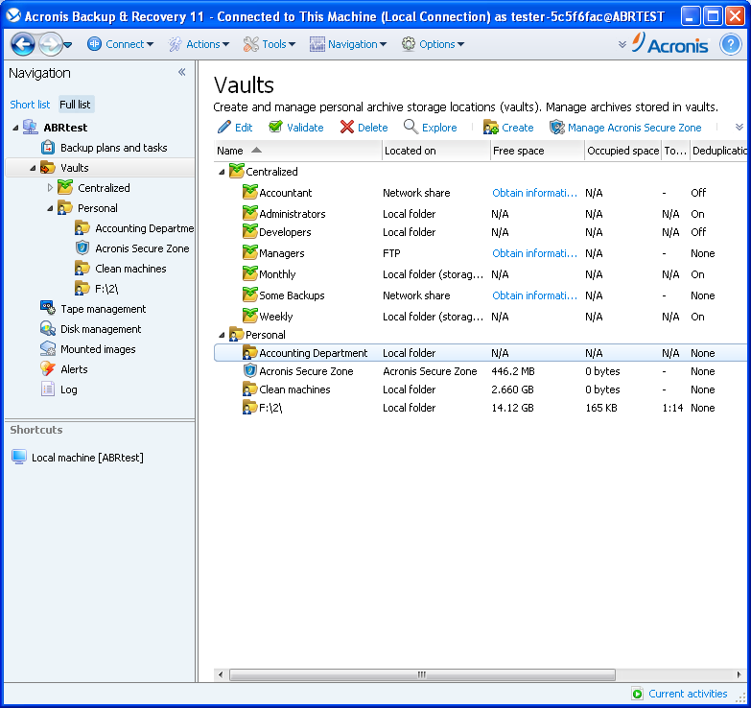Click the F:\2\ folder icon in table

click(249, 407)
